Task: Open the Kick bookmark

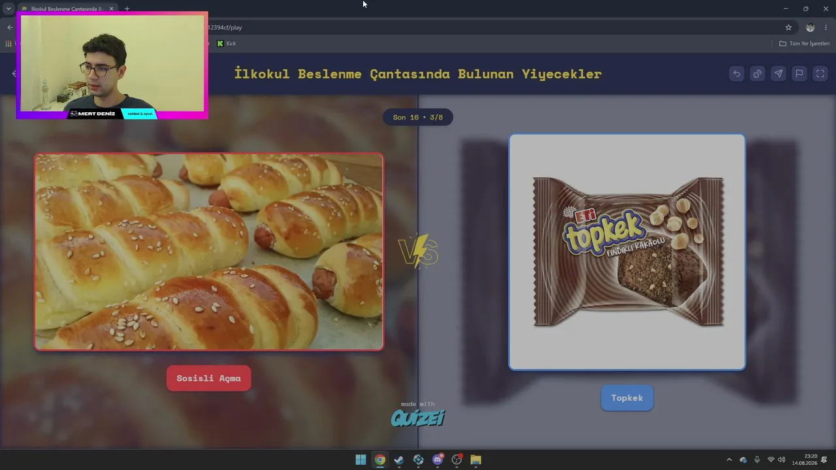Action: [x=226, y=43]
